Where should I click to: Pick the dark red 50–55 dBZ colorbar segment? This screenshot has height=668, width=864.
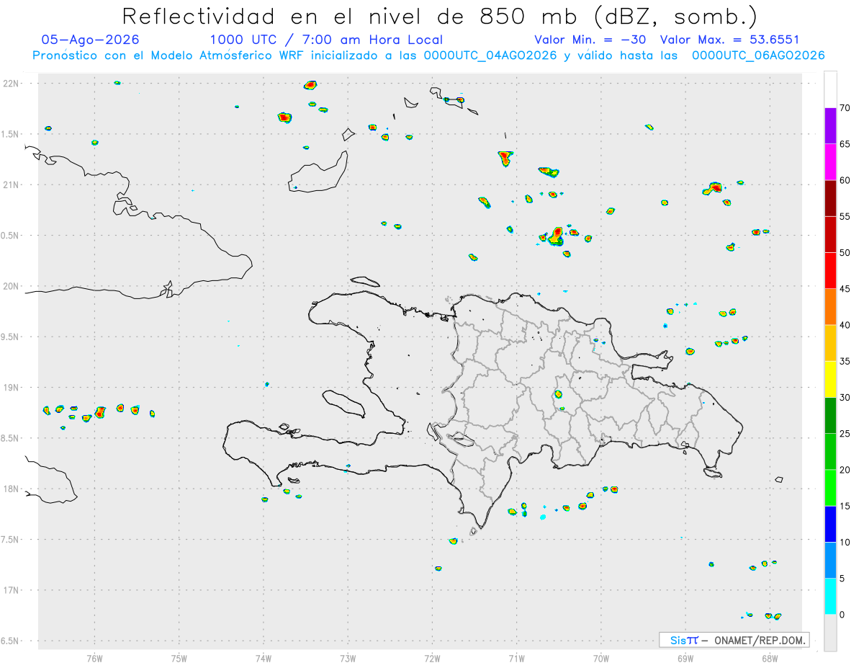(830, 234)
